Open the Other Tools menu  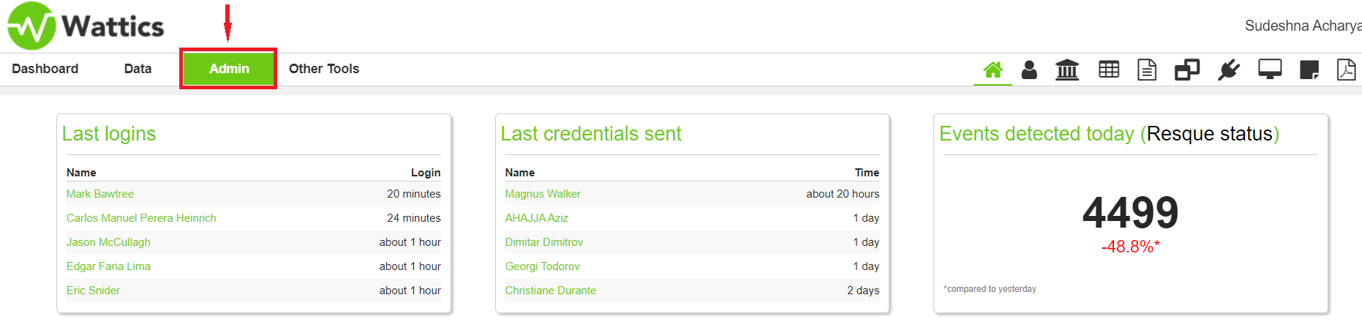coord(324,69)
